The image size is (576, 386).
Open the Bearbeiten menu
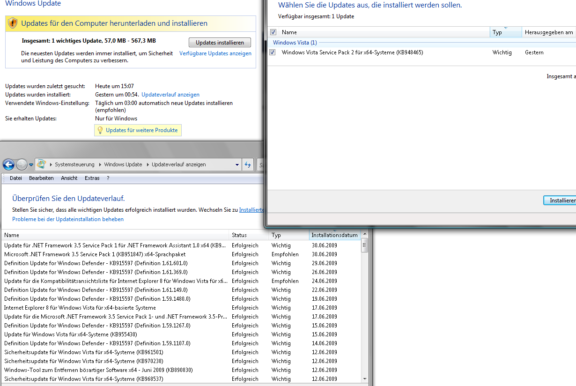(x=41, y=178)
